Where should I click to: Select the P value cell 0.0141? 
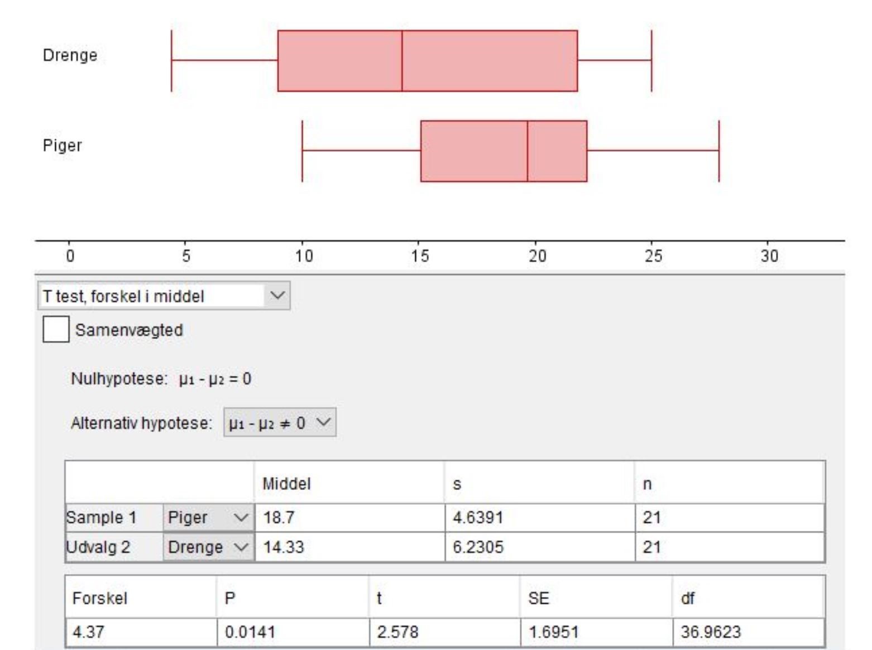click(x=293, y=632)
